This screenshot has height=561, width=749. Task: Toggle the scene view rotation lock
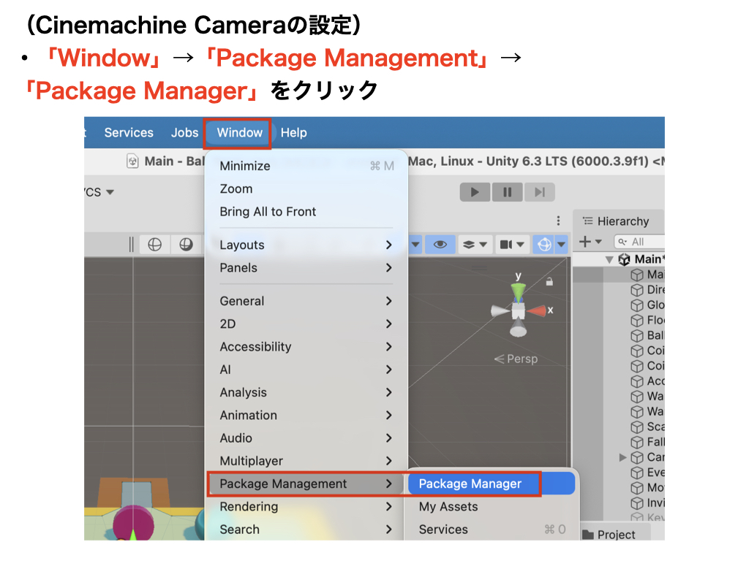[x=549, y=281]
